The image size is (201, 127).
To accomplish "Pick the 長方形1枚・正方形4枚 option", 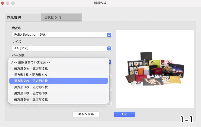I will click(31, 75).
